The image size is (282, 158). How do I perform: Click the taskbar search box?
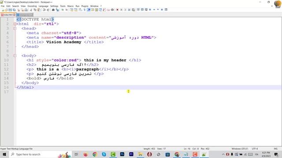point(40,154)
